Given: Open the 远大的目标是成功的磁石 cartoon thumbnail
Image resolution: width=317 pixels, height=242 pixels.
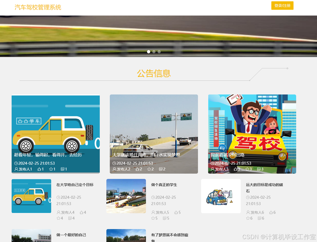Looking at the screenshot, I should [x=221, y=196].
